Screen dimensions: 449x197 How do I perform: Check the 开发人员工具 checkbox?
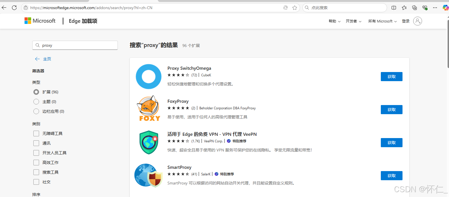36,153
